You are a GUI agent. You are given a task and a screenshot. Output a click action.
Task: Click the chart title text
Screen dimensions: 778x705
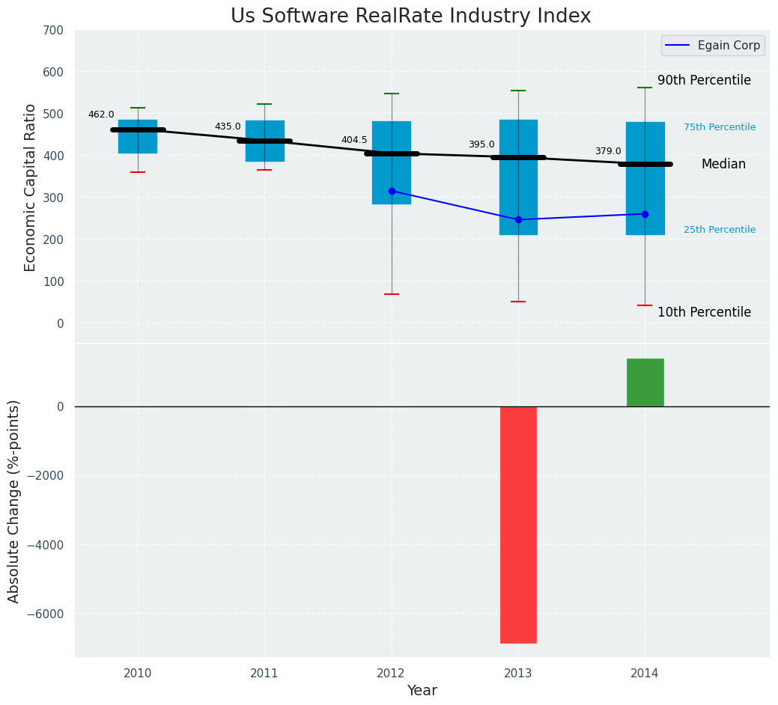click(x=410, y=16)
